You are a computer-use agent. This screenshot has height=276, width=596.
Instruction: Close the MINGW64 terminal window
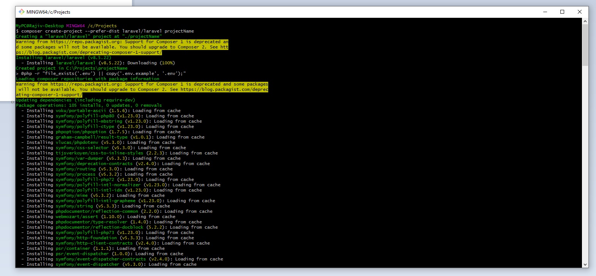click(580, 12)
